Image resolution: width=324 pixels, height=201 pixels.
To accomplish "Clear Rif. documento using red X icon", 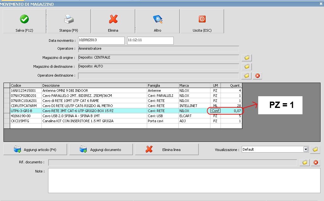I will (315, 162).
